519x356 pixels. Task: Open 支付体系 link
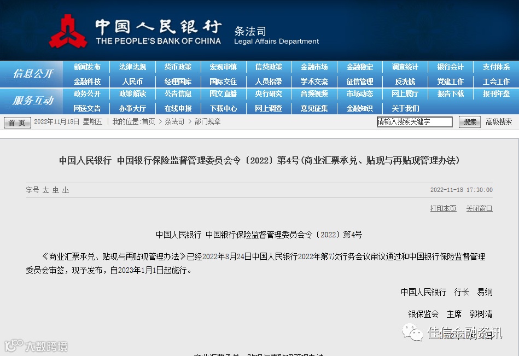click(496, 67)
